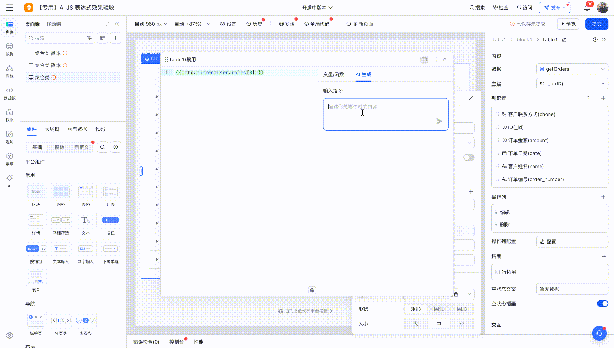Image resolution: width=614 pixels, height=348 pixels.
Task: Add a new column in 列配置
Action: (x=603, y=98)
